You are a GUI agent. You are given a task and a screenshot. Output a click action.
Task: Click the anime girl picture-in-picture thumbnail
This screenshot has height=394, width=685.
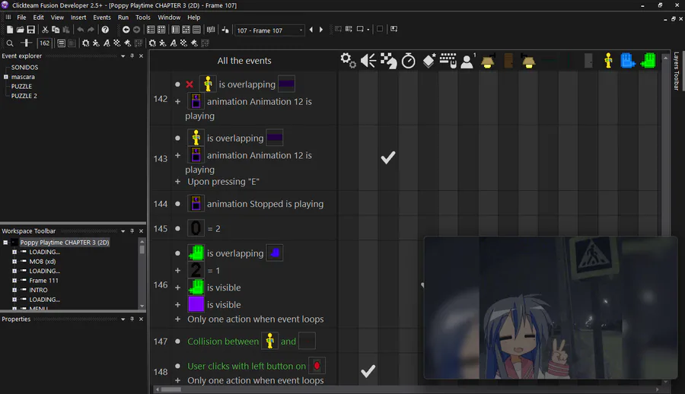click(x=550, y=307)
